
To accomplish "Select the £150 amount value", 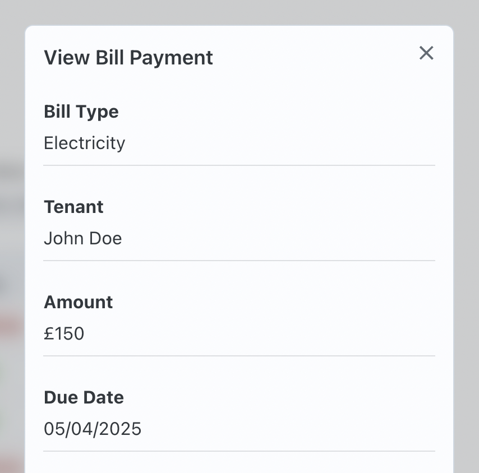I will [x=64, y=333].
